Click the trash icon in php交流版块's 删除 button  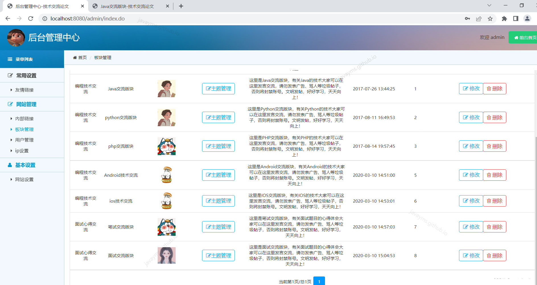pos(489,146)
